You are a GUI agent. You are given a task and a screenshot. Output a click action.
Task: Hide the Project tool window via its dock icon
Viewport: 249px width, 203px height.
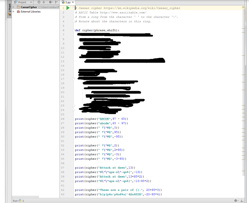coord(56,2)
